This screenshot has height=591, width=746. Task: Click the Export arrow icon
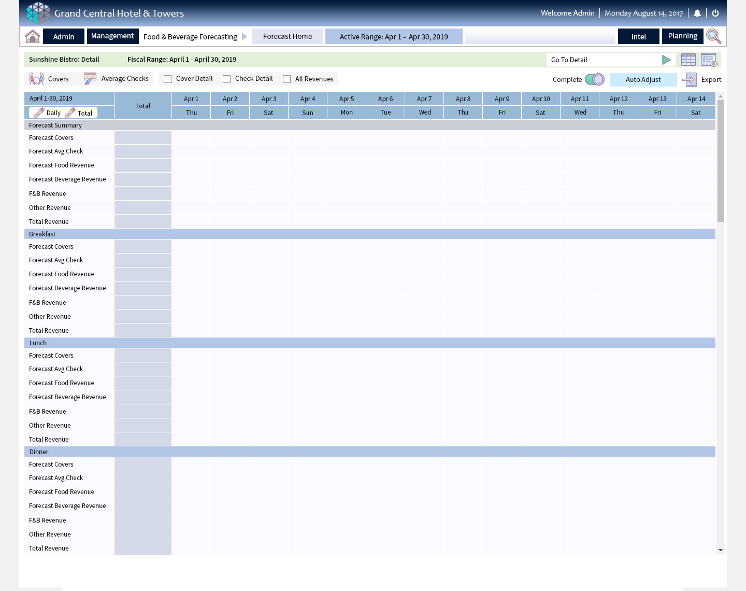(690, 79)
